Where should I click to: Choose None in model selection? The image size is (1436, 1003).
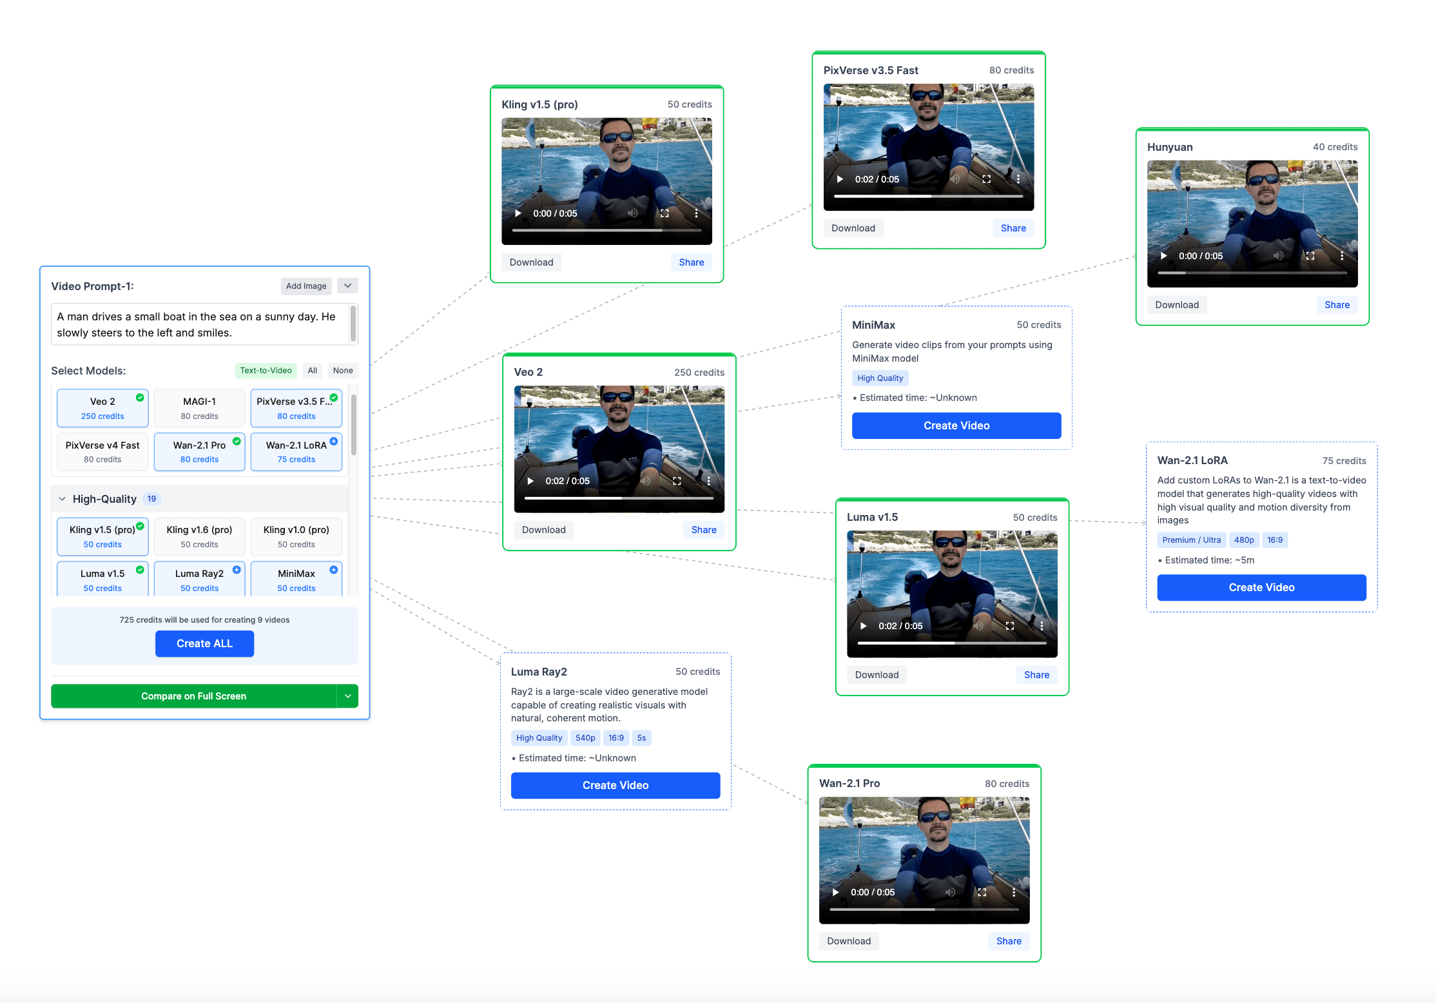343,371
